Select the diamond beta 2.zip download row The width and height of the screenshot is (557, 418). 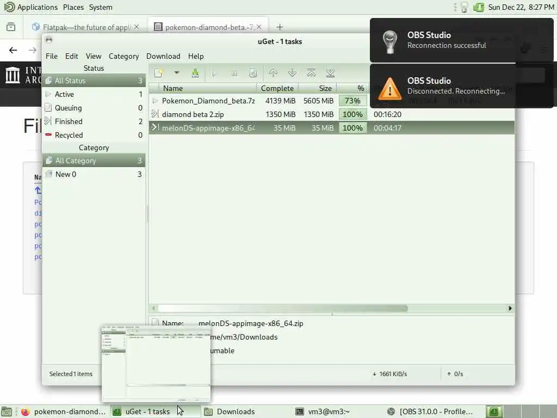point(332,114)
